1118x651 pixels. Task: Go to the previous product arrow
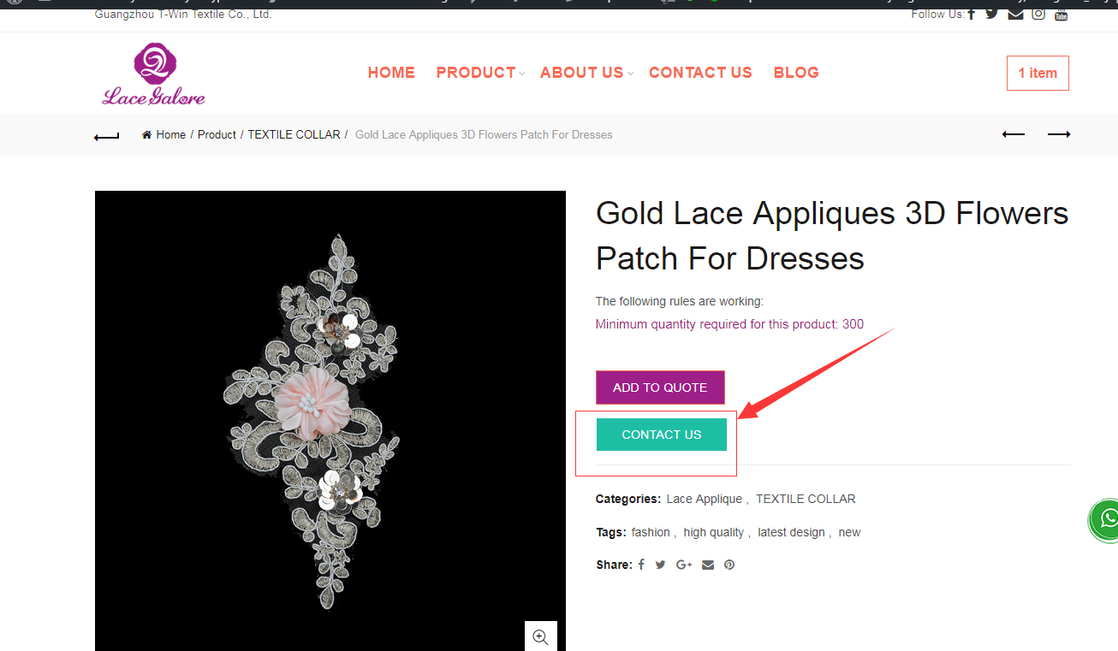pyautogui.click(x=1014, y=134)
